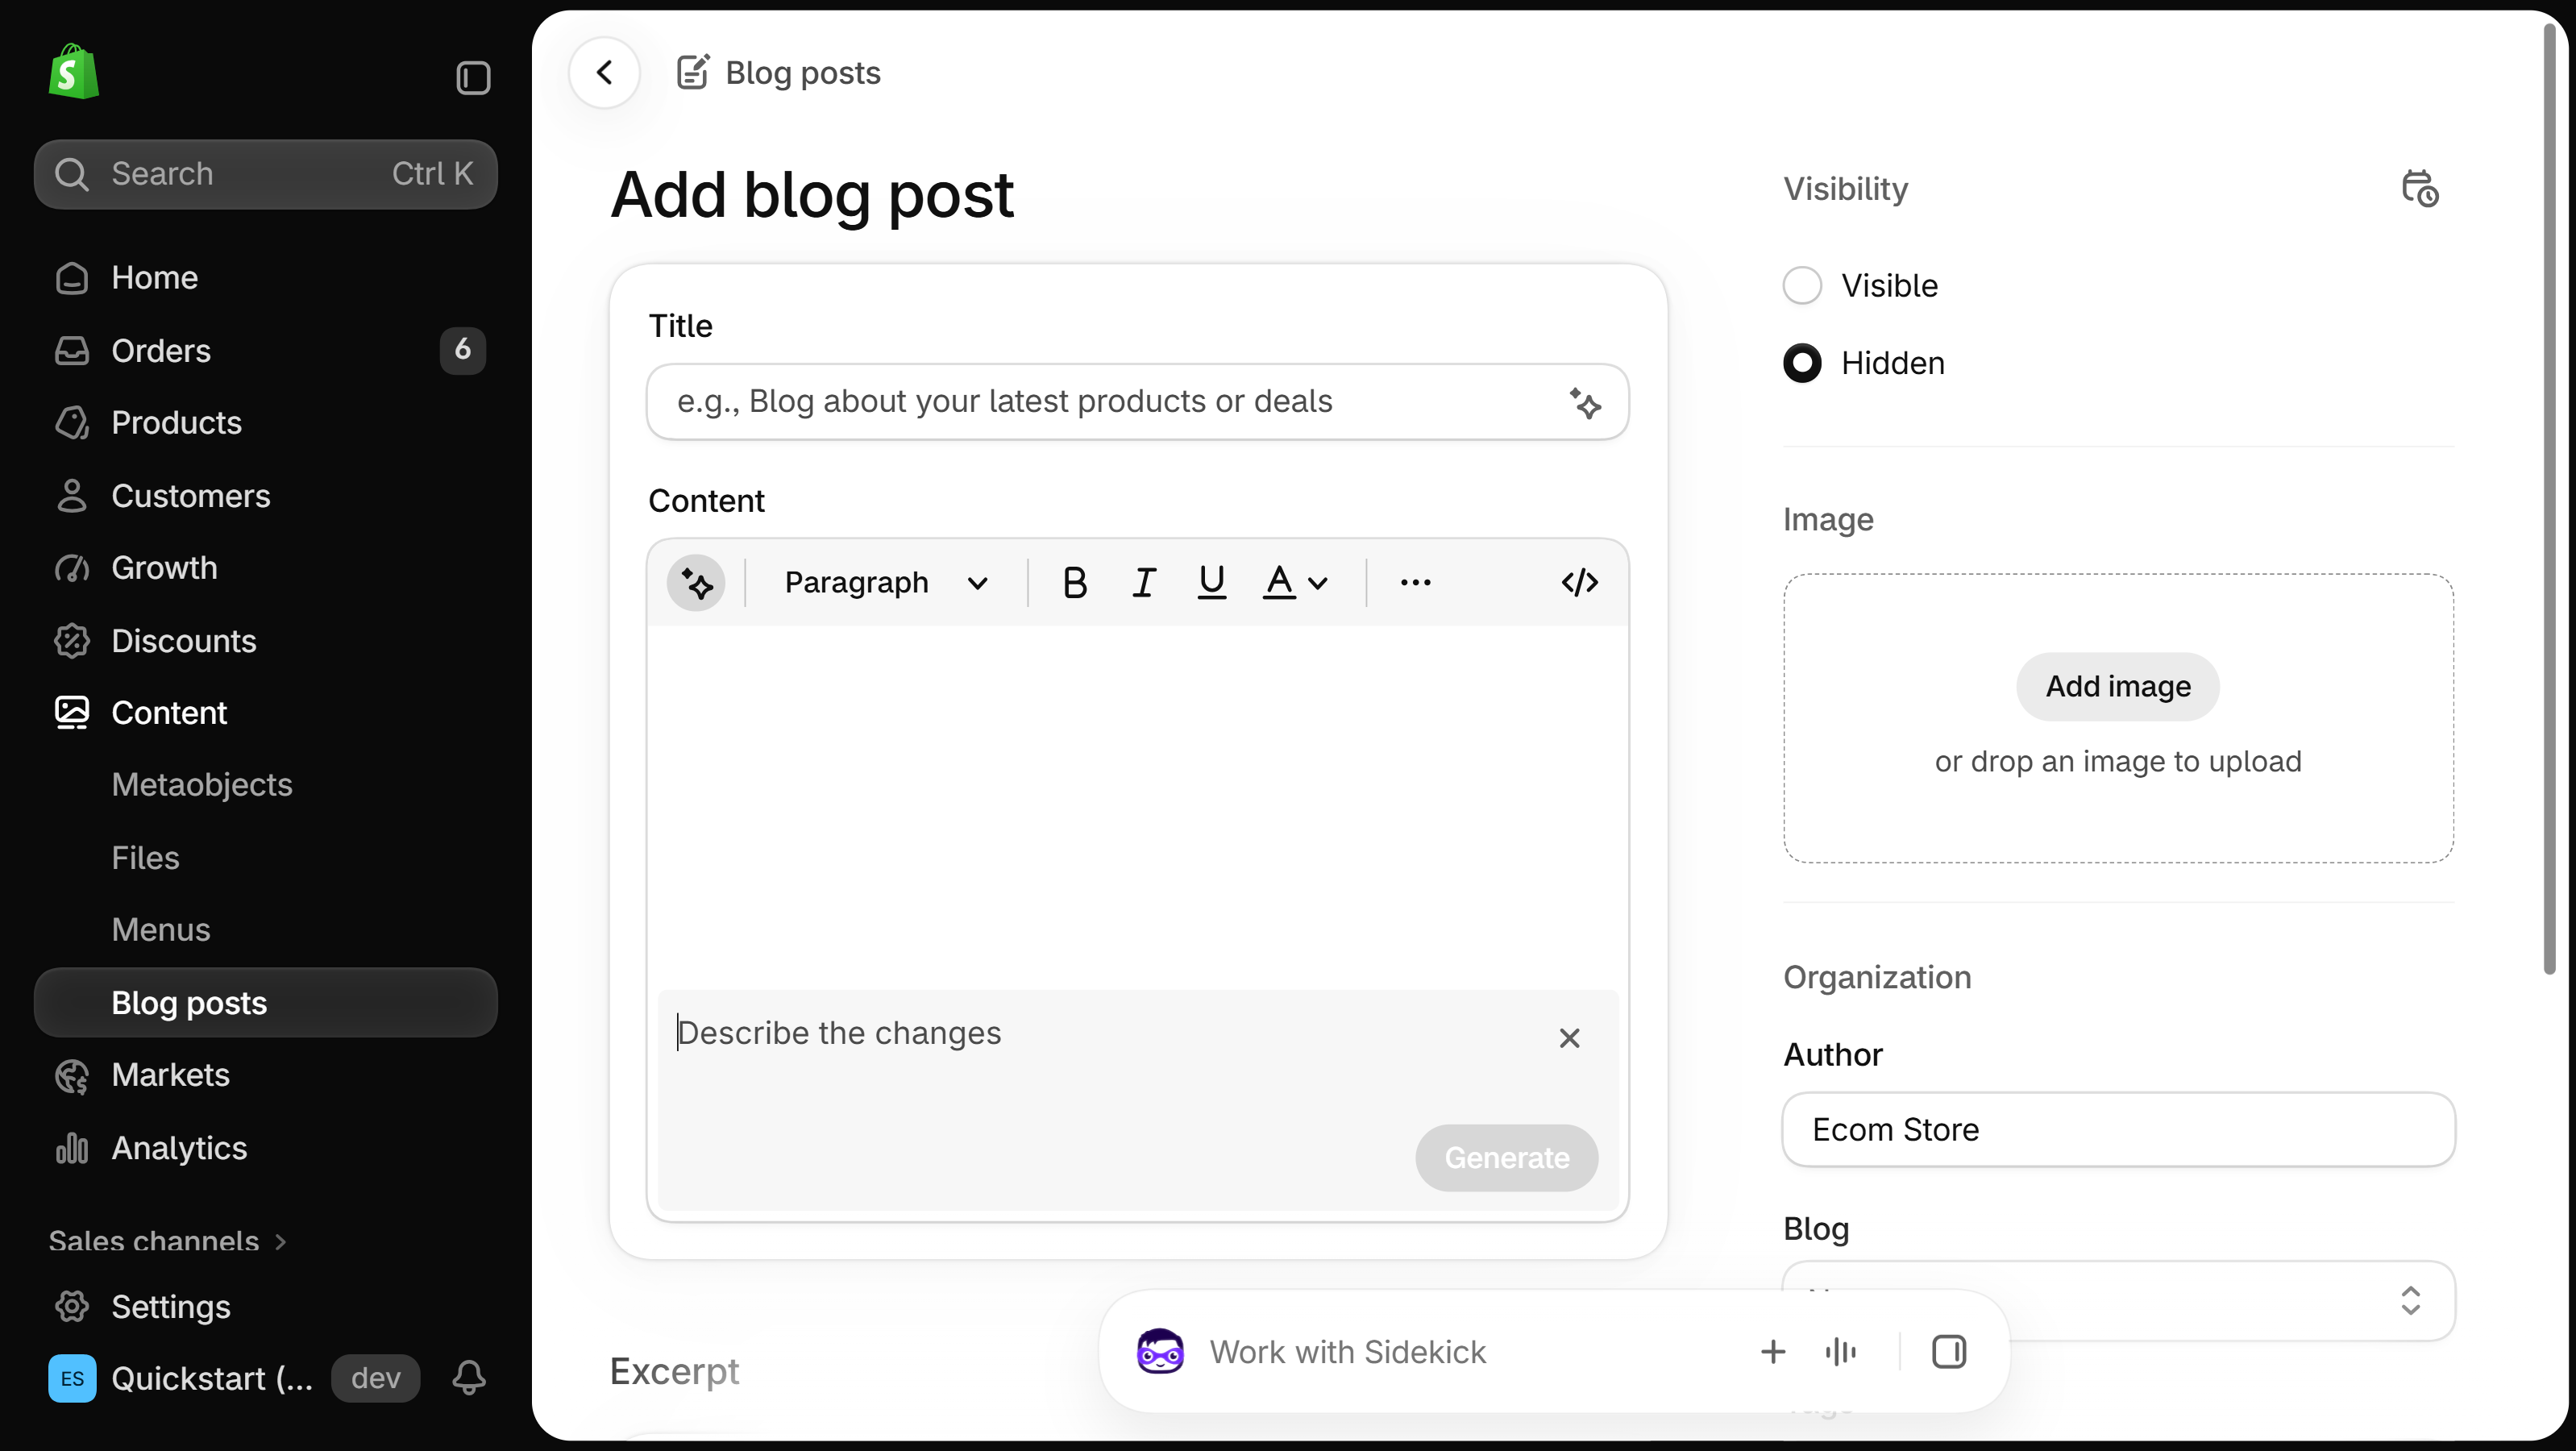
Task: Toggle underline formatting
Action: [1211, 582]
